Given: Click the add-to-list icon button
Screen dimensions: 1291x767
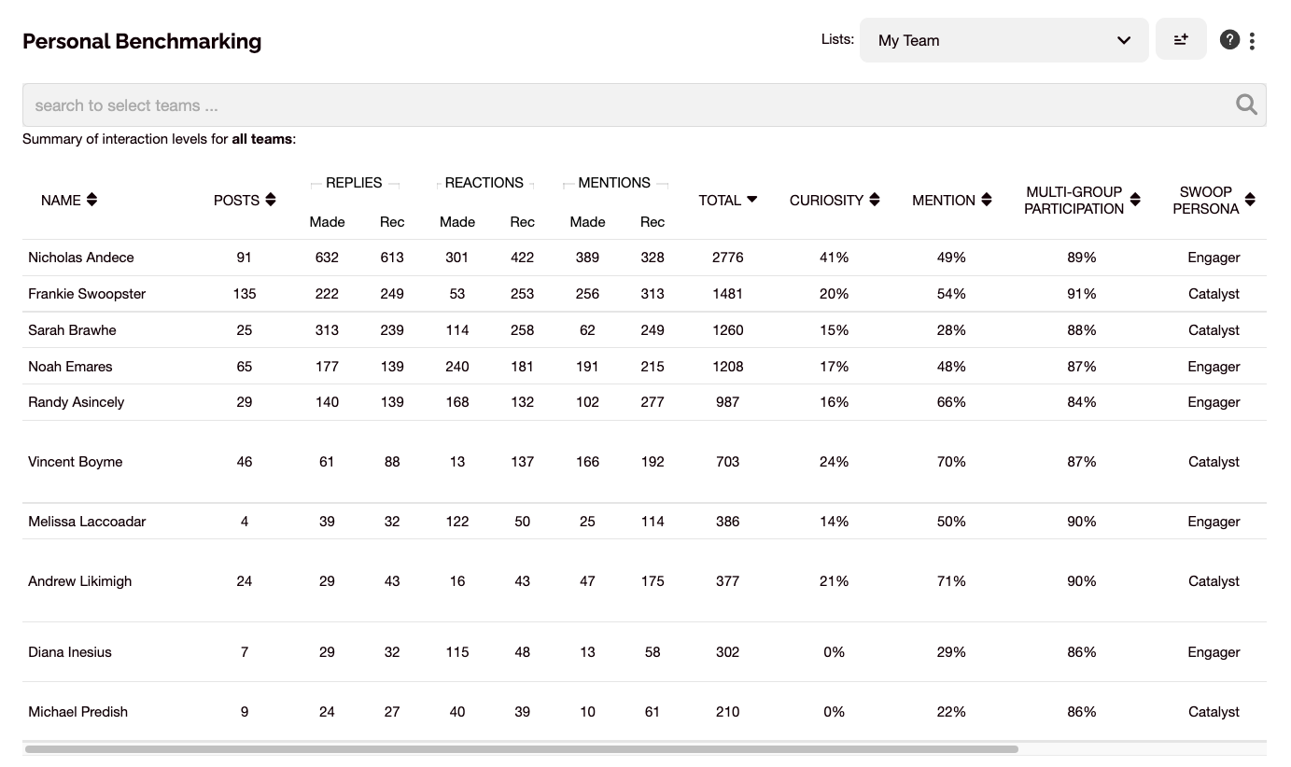Looking at the screenshot, I should 1181,40.
